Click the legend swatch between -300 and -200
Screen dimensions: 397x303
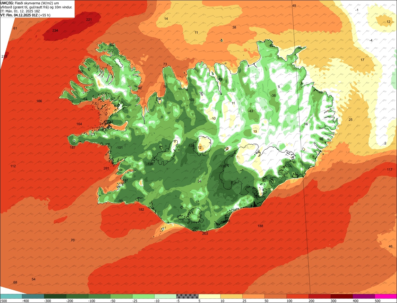[x=55, y=296]
